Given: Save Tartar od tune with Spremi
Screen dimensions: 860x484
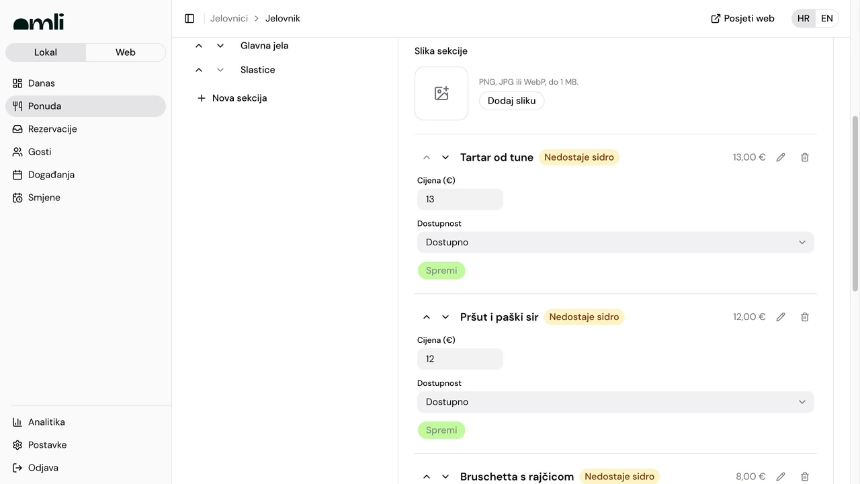Looking at the screenshot, I should [441, 271].
